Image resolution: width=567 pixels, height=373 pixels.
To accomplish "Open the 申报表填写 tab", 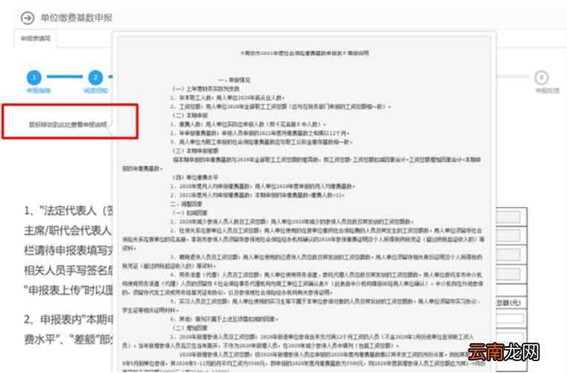I will (36, 39).
